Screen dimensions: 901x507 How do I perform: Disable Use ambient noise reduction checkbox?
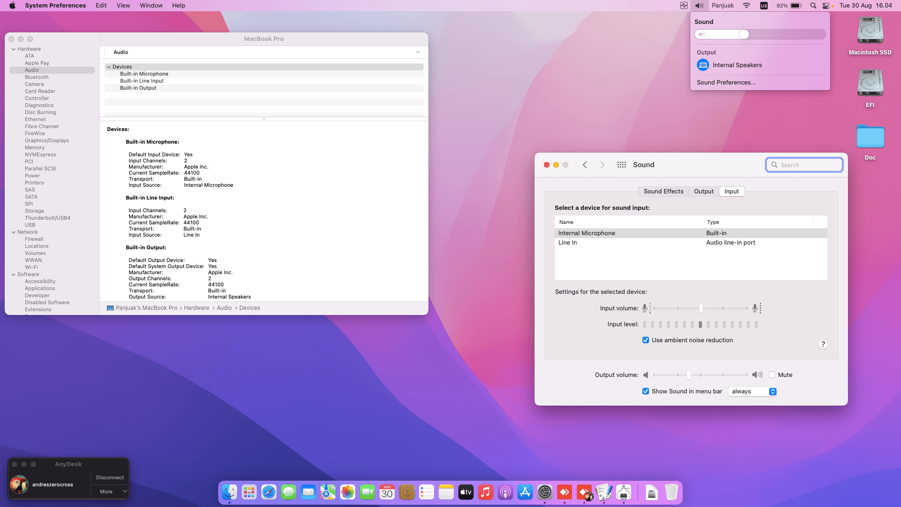tap(646, 340)
